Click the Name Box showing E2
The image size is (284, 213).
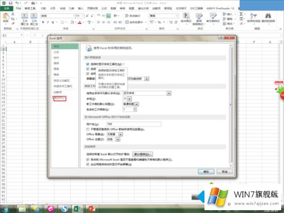click(12, 35)
